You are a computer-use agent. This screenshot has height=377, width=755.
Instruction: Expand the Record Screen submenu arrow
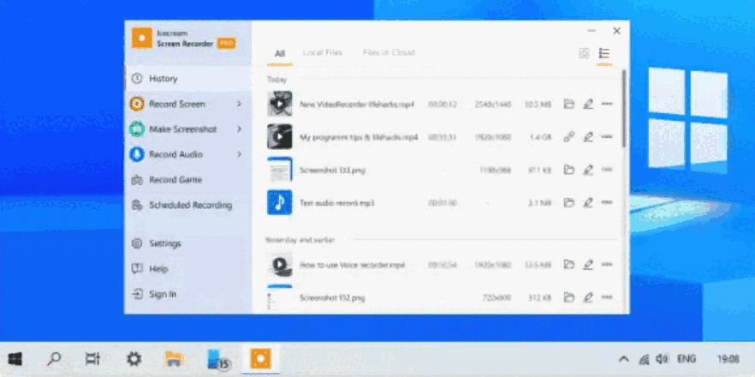(239, 104)
